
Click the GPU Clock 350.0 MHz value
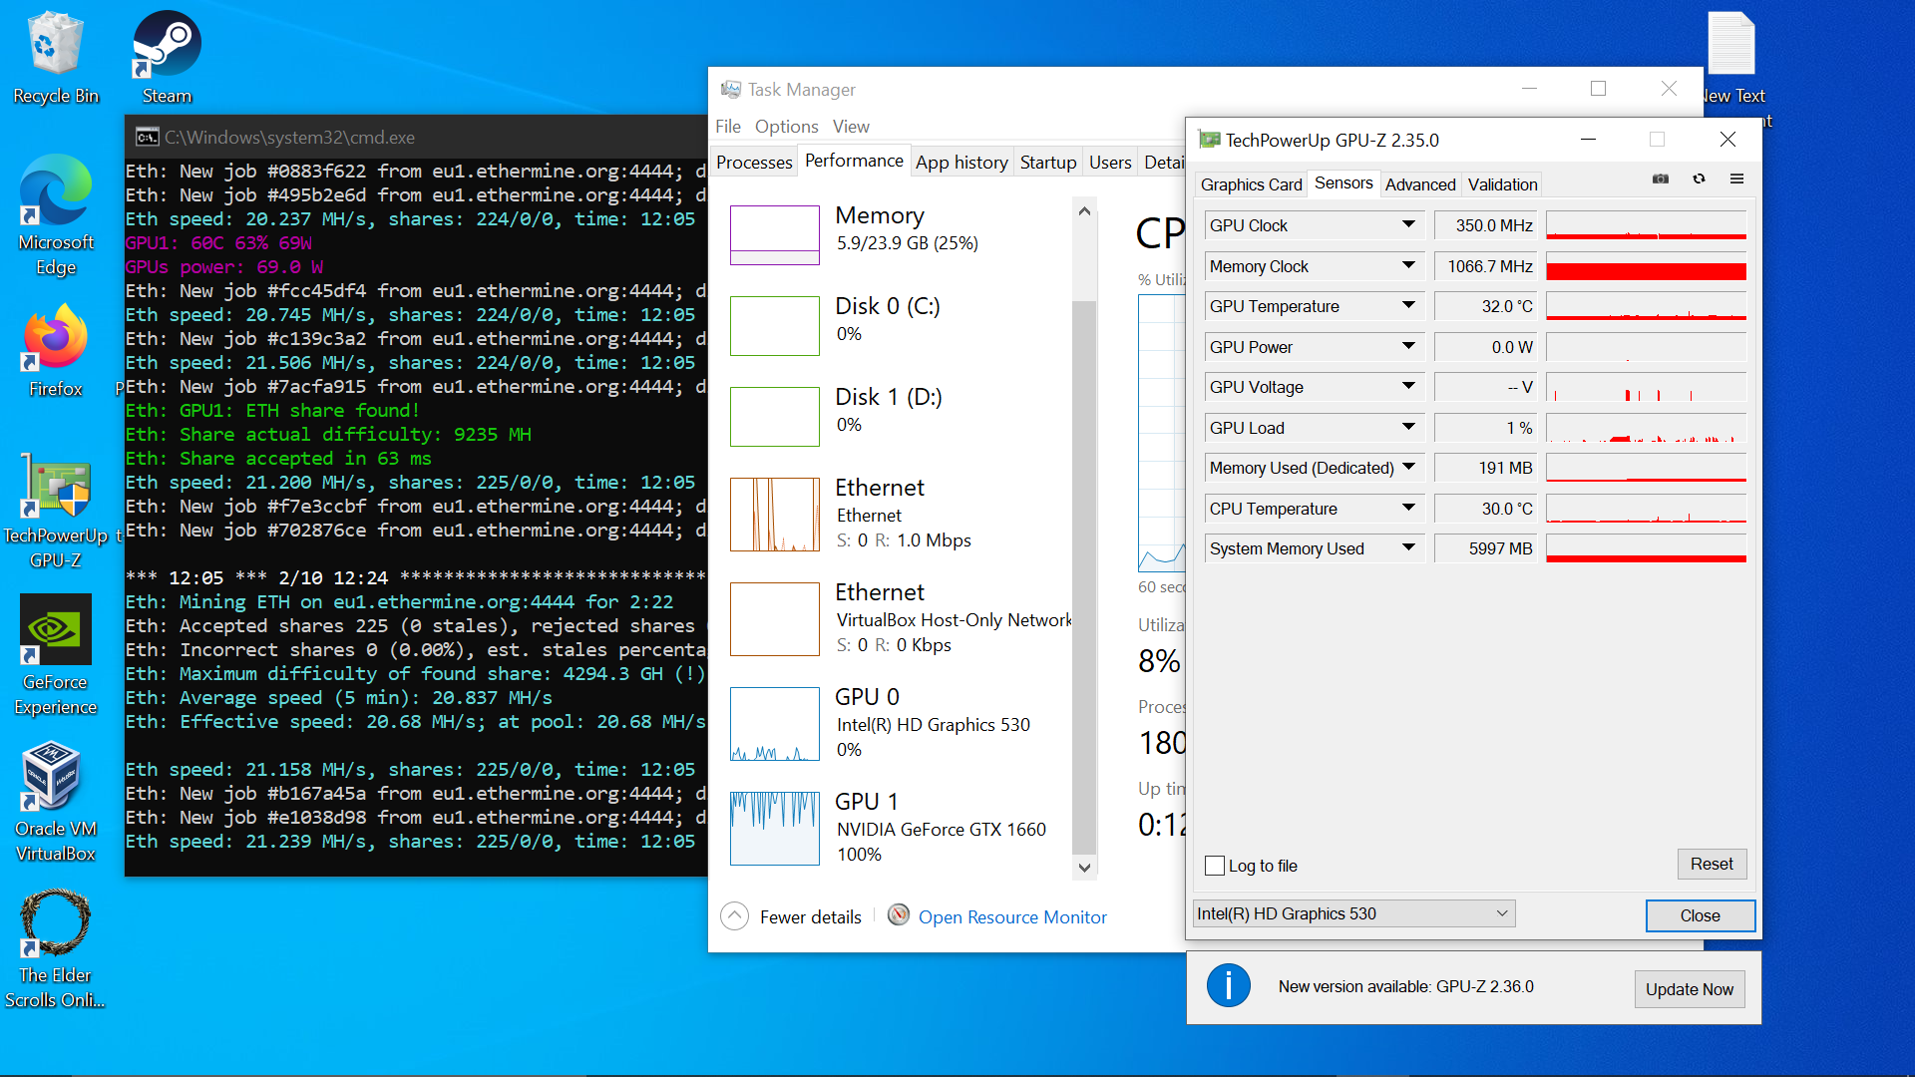(x=1487, y=225)
